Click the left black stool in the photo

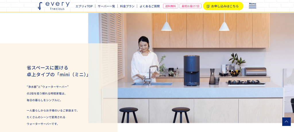click(129, 115)
